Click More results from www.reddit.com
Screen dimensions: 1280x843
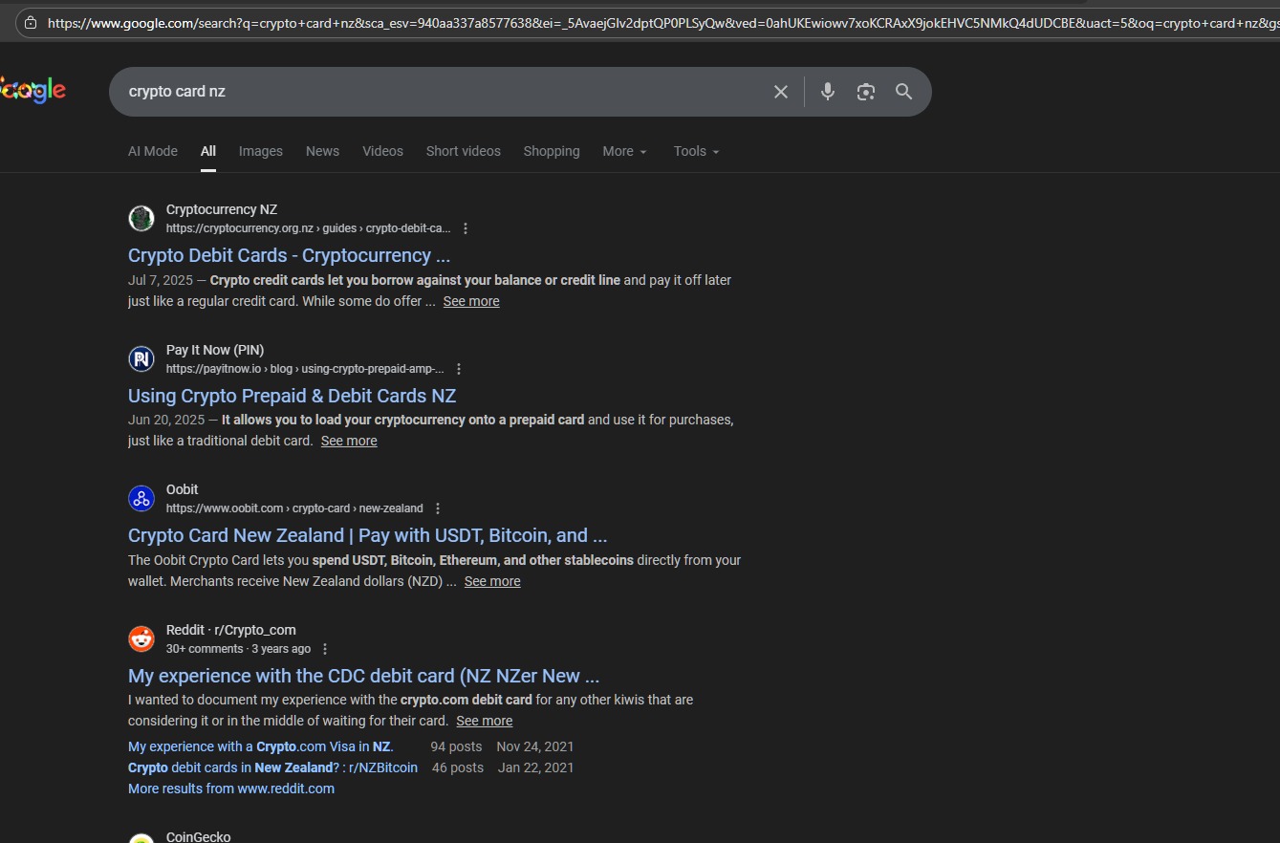[231, 789]
